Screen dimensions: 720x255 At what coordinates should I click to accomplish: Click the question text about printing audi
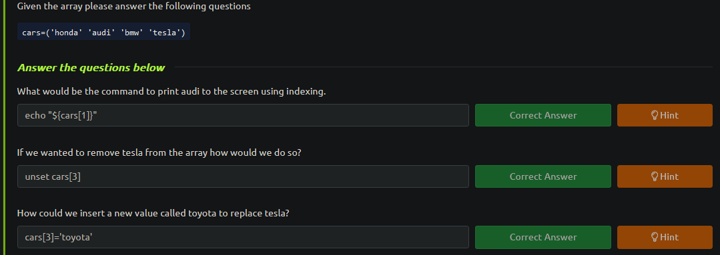171,92
